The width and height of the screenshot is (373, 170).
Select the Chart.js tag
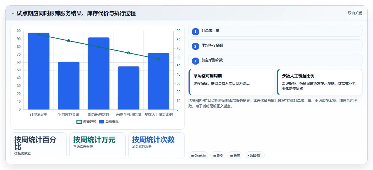[198, 155]
